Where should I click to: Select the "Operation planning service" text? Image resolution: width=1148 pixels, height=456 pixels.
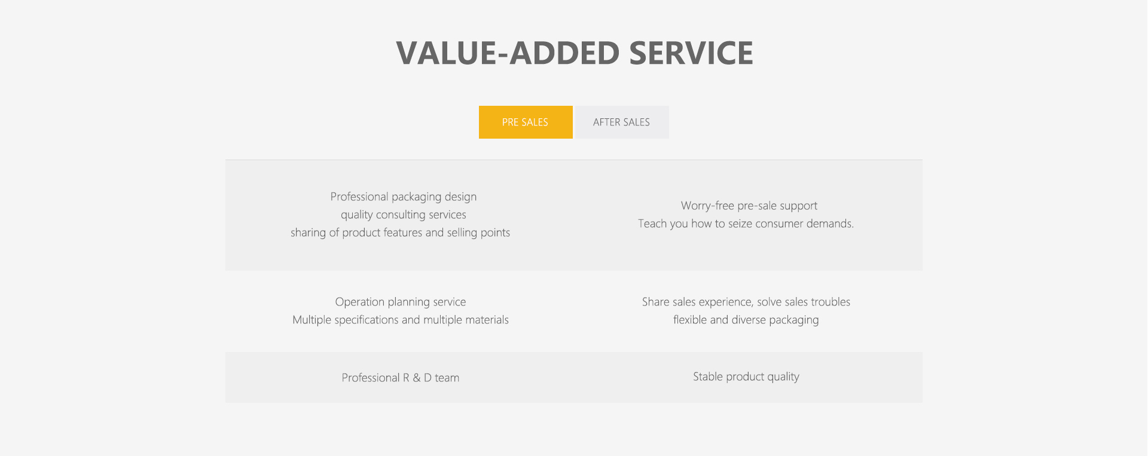(x=401, y=302)
